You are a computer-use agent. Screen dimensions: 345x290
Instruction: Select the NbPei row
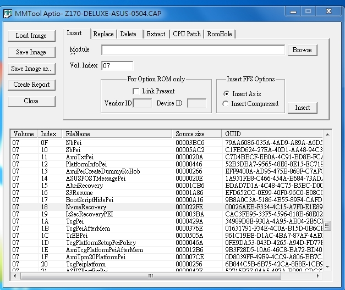[167, 143]
